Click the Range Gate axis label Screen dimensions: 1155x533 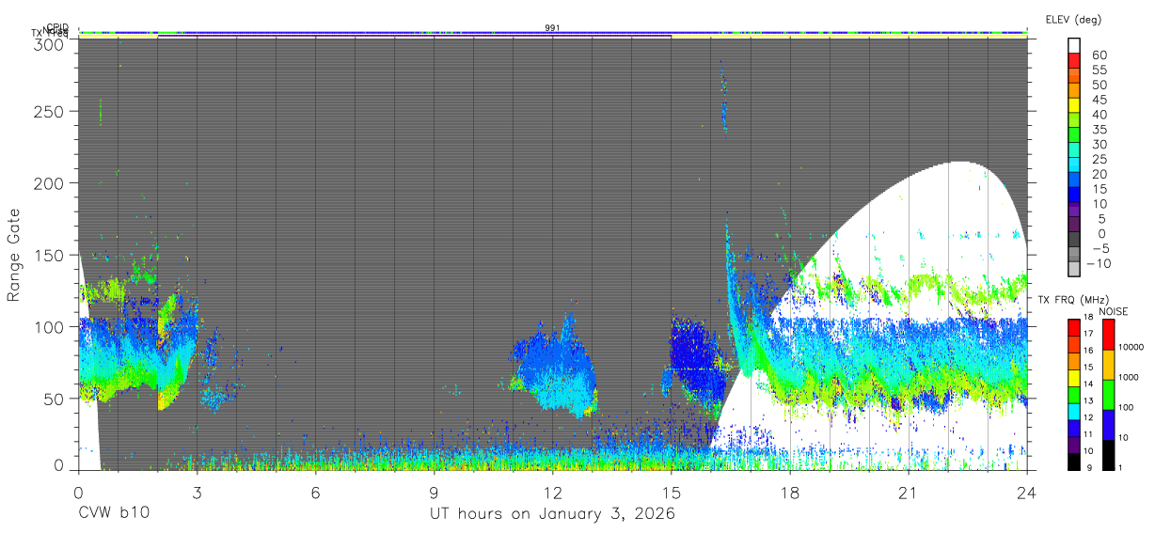[x=14, y=254]
